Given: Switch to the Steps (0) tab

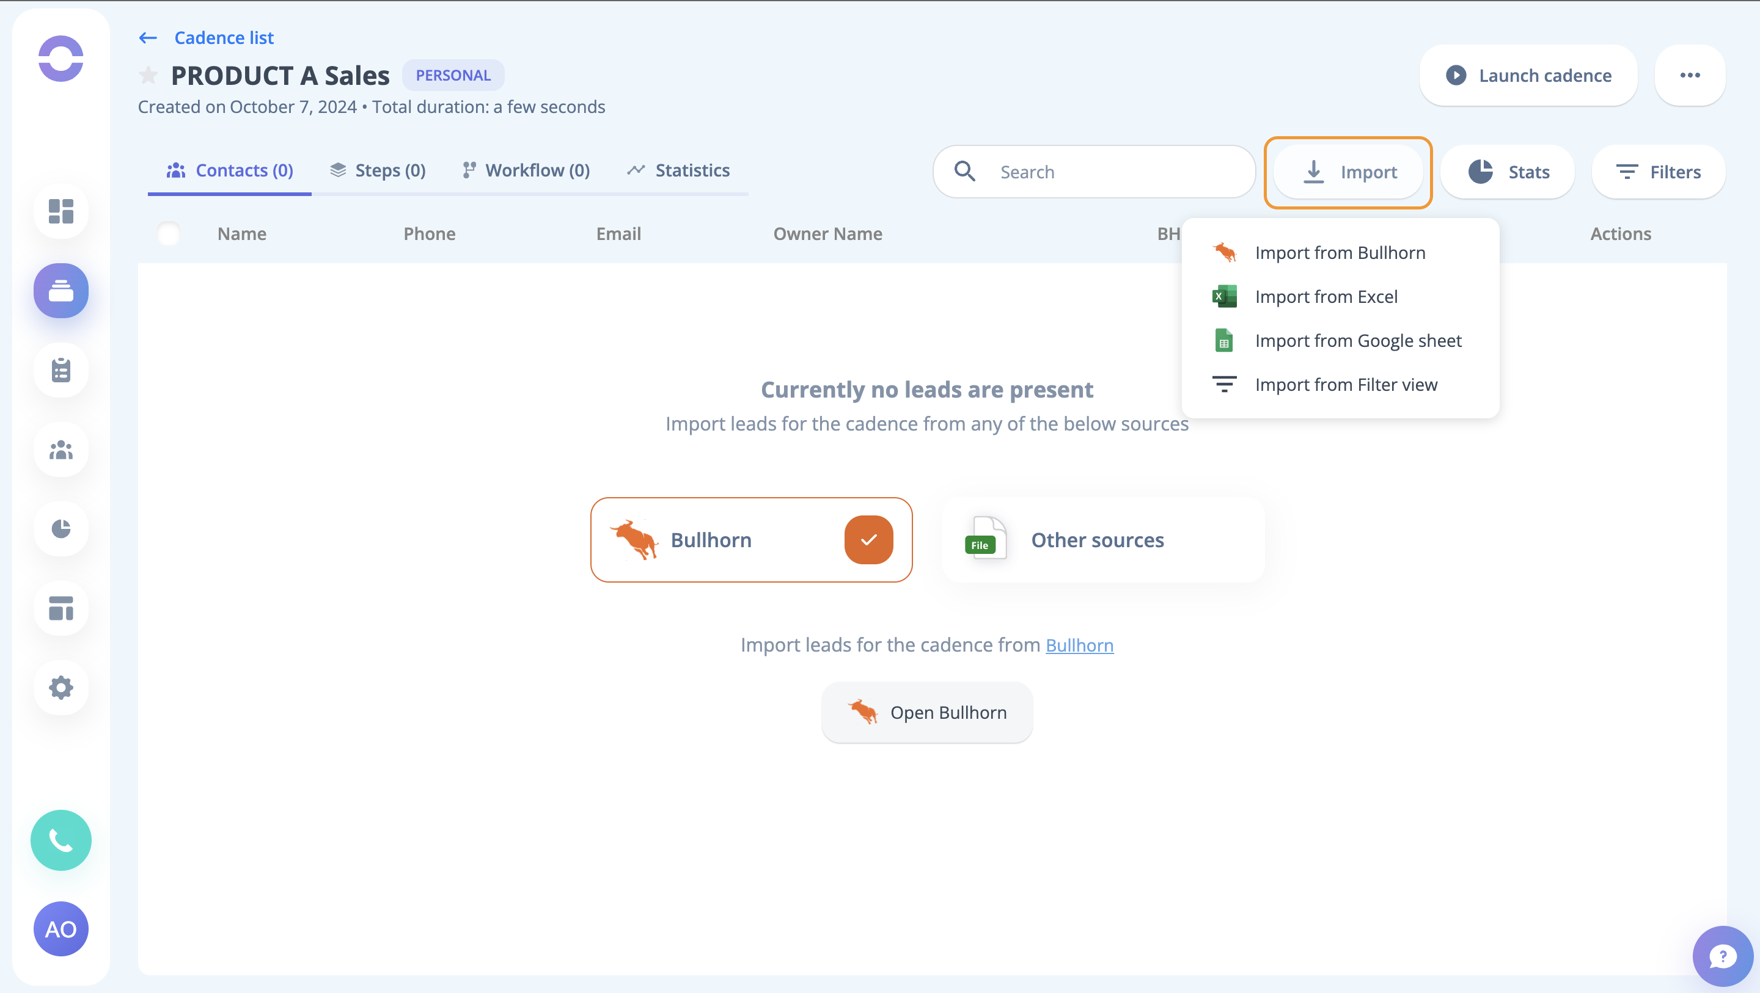Looking at the screenshot, I should pos(378,170).
